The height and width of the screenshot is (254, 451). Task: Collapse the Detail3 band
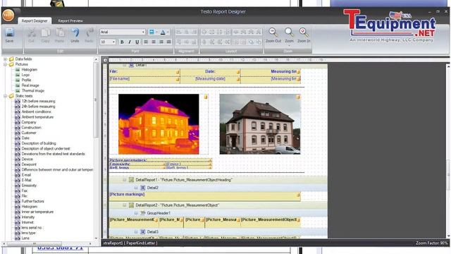tap(136, 231)
